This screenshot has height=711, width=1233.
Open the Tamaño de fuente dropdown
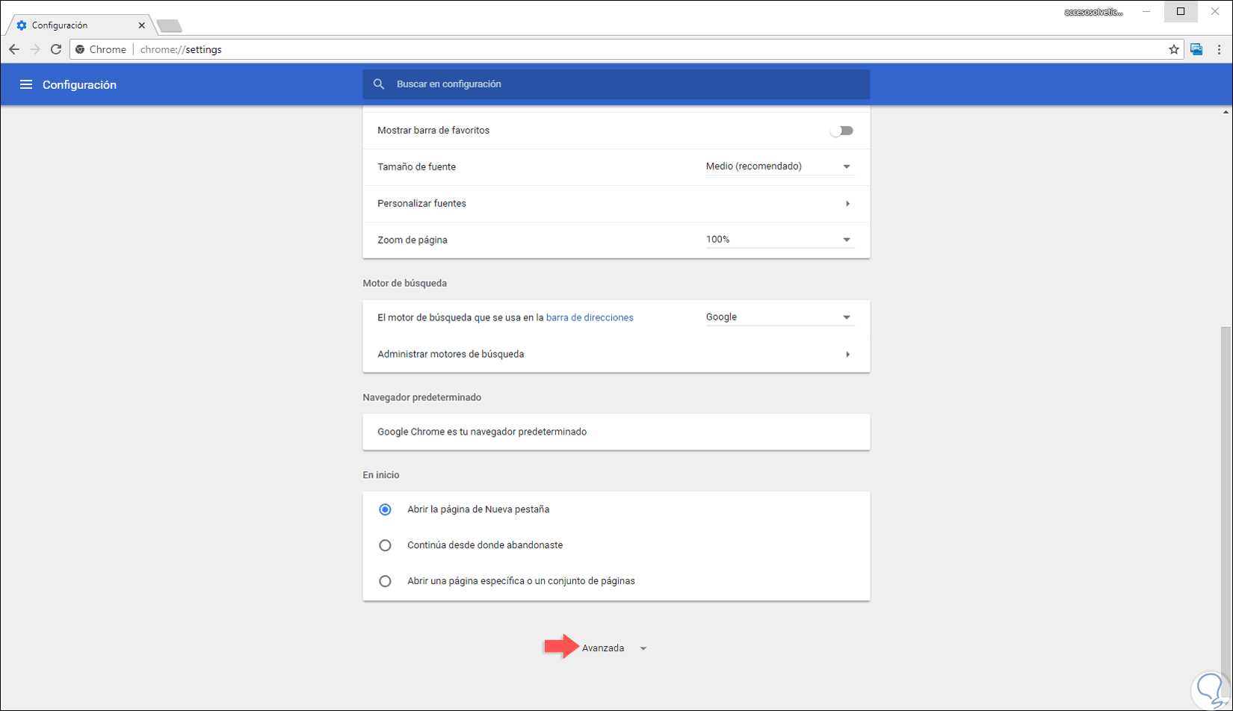pyautogui.click(x=778, y=167)
